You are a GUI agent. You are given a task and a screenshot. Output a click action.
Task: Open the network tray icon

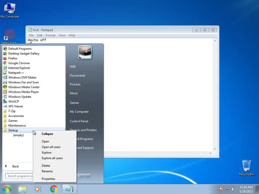227,189
